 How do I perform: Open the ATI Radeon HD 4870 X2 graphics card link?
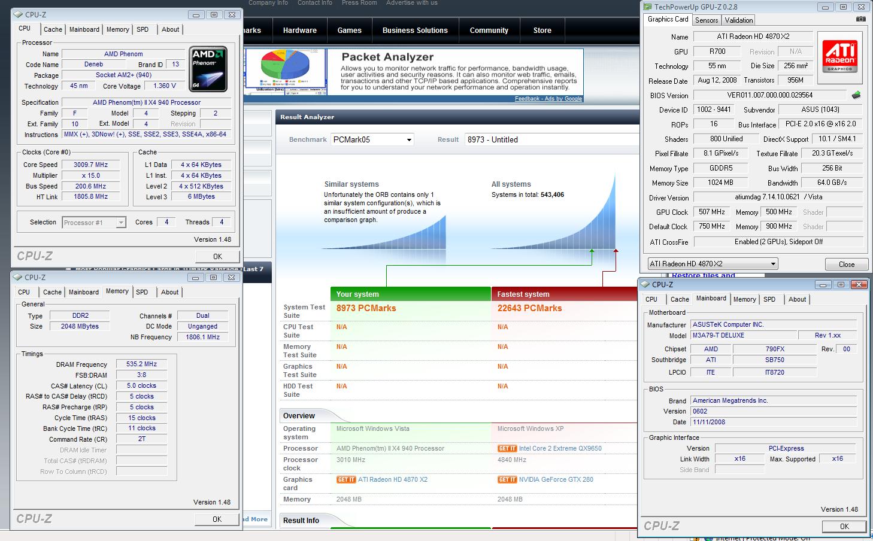tap(393, 479)
